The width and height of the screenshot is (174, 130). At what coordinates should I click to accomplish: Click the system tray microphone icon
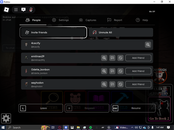click(152, 128)
